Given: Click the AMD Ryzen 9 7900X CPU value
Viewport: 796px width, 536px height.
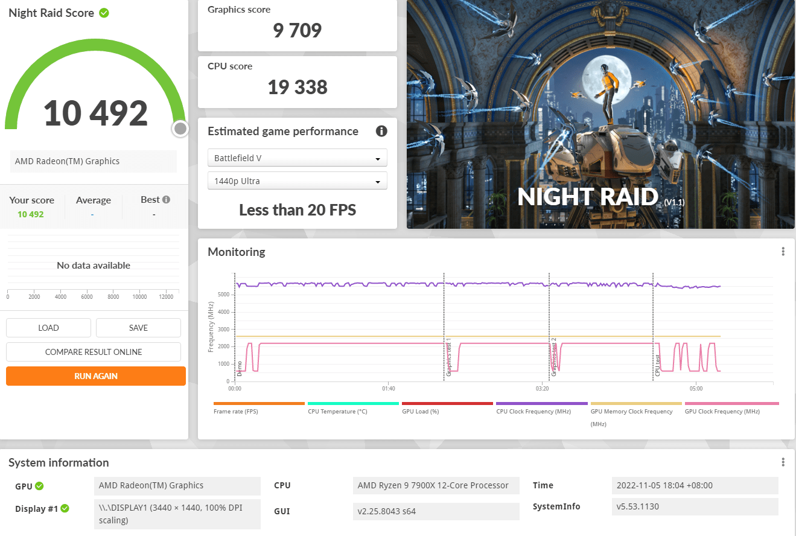Looking at the screenshot, I should 436,485.
